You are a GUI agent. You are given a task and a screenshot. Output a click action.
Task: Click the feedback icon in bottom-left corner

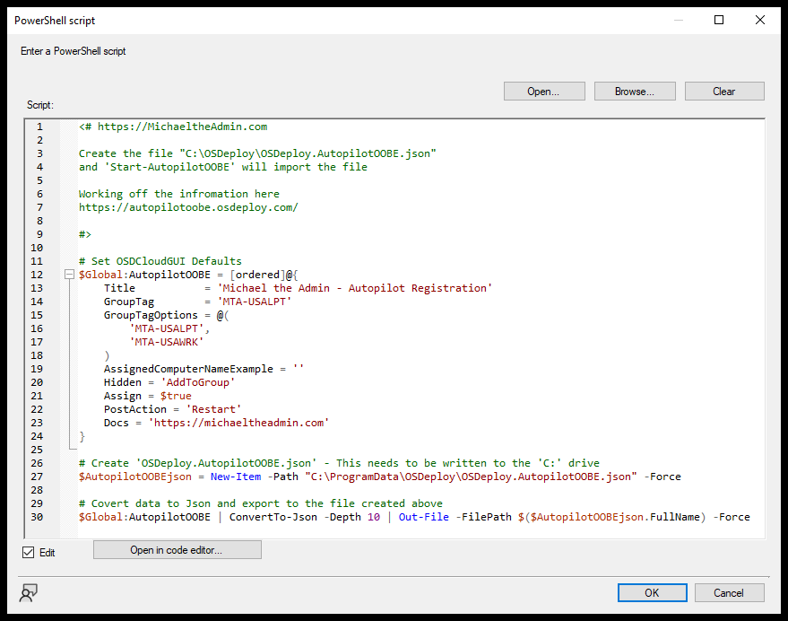click(x=29, y=592)
